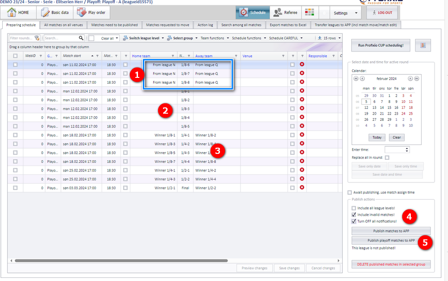Open the Play order section
This screenshot has height=281, width=448.
point(91,13)
